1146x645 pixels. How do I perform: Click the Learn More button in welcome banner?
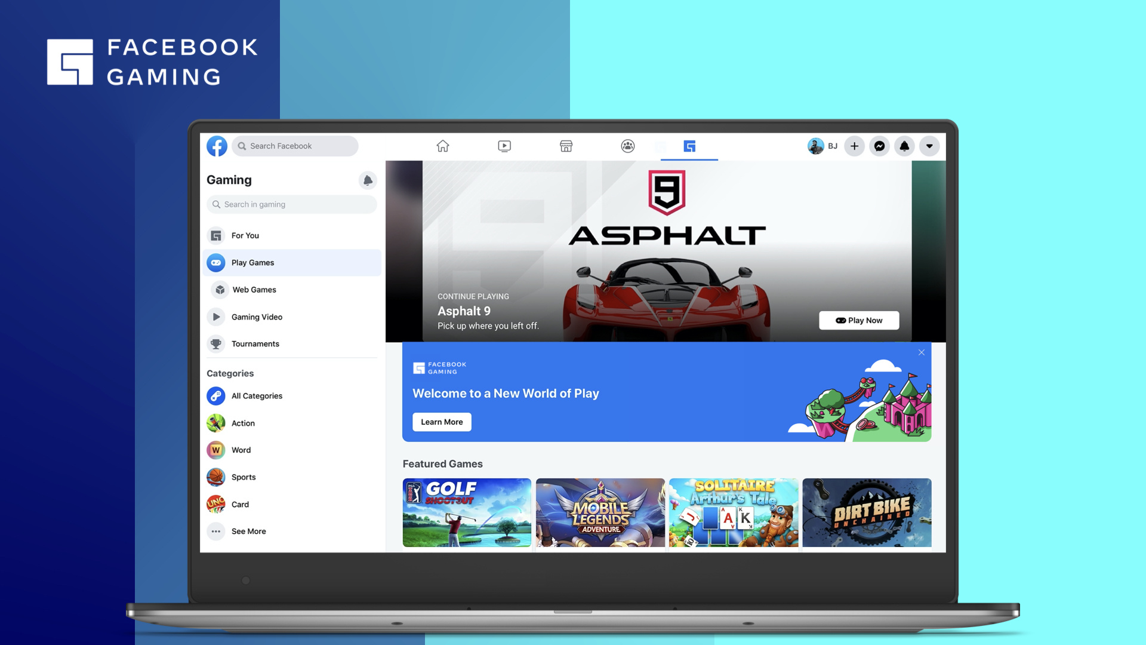click(x=442, y=421)
